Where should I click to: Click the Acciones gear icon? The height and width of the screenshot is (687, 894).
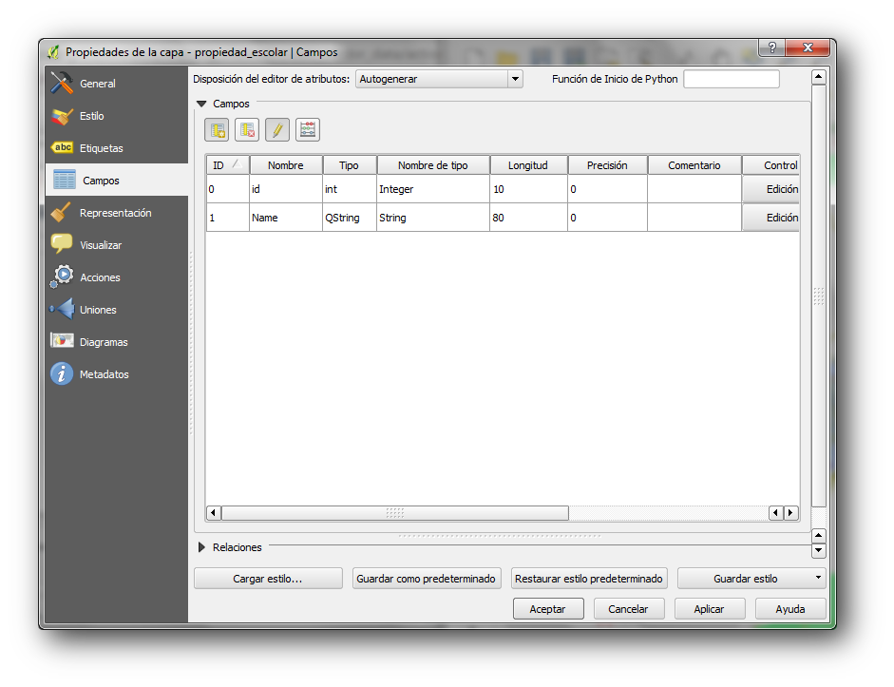[62, 277]
